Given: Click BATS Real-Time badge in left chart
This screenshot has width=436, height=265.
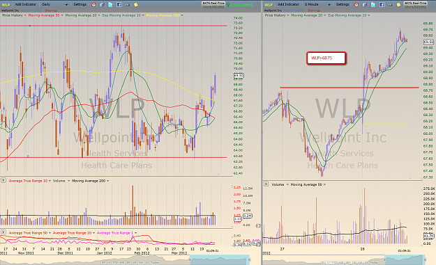Looking at the screenshot, I should coord(213,4).
